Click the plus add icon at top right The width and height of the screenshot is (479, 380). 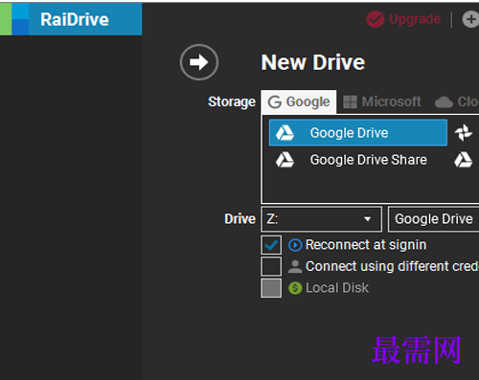coord(470,19)
